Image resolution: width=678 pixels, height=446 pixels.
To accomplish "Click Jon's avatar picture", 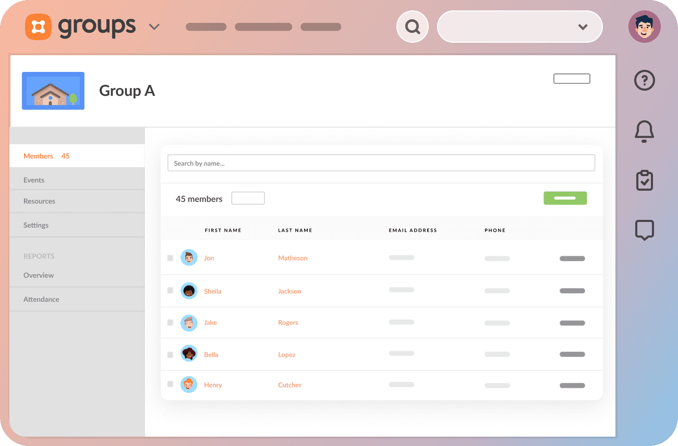I will pos(189,257).
